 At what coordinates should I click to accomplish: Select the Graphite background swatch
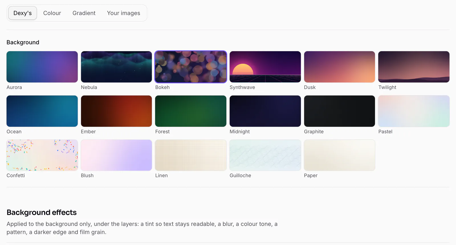pos(339,111)
